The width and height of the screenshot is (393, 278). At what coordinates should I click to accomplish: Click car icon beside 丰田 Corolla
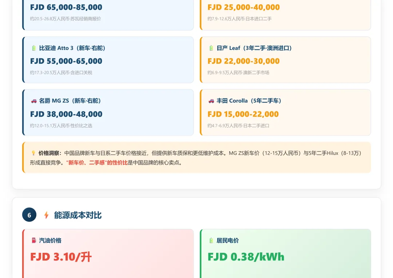point(211,101)
